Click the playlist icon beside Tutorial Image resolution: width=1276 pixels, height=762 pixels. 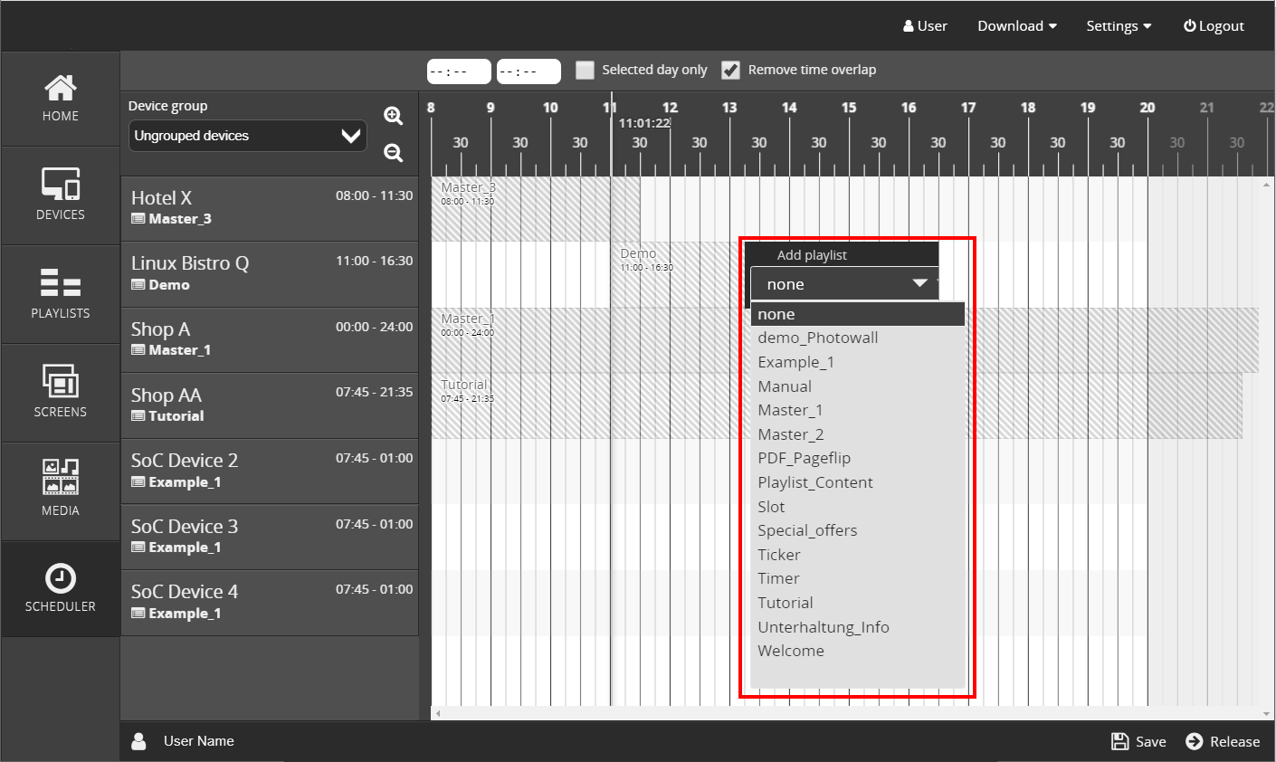pos(138,416)
